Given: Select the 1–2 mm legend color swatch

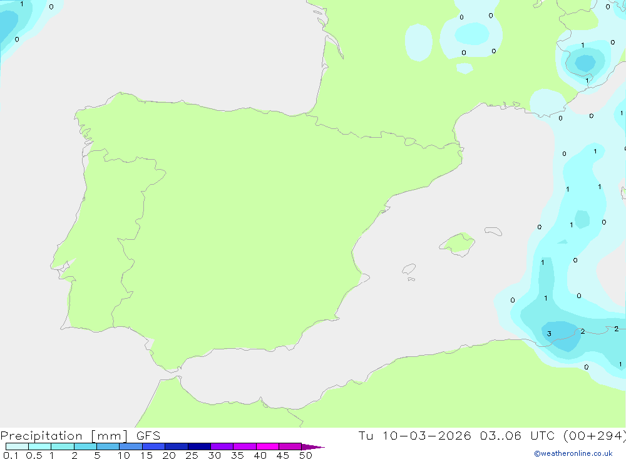Looking at the screenshot, I should click(x=63, y=446).
